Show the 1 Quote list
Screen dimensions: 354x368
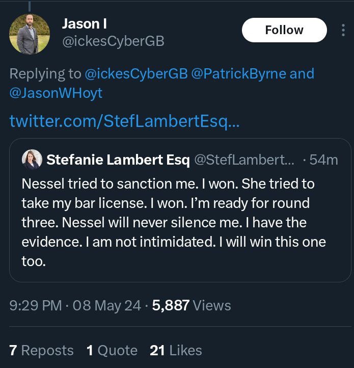click(112, 351)
